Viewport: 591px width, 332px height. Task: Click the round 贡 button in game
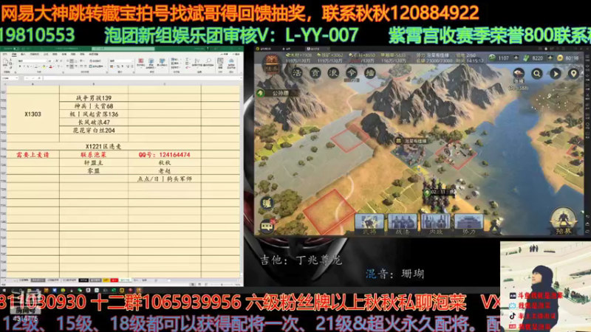click(315, 73)
